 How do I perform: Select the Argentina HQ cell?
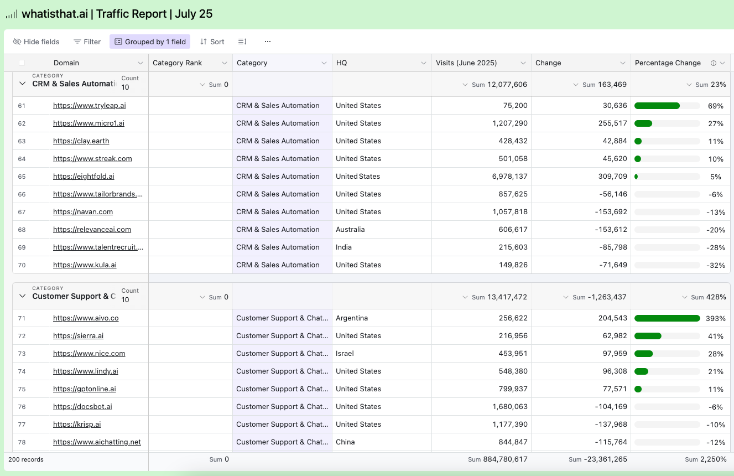click(382, 318)
